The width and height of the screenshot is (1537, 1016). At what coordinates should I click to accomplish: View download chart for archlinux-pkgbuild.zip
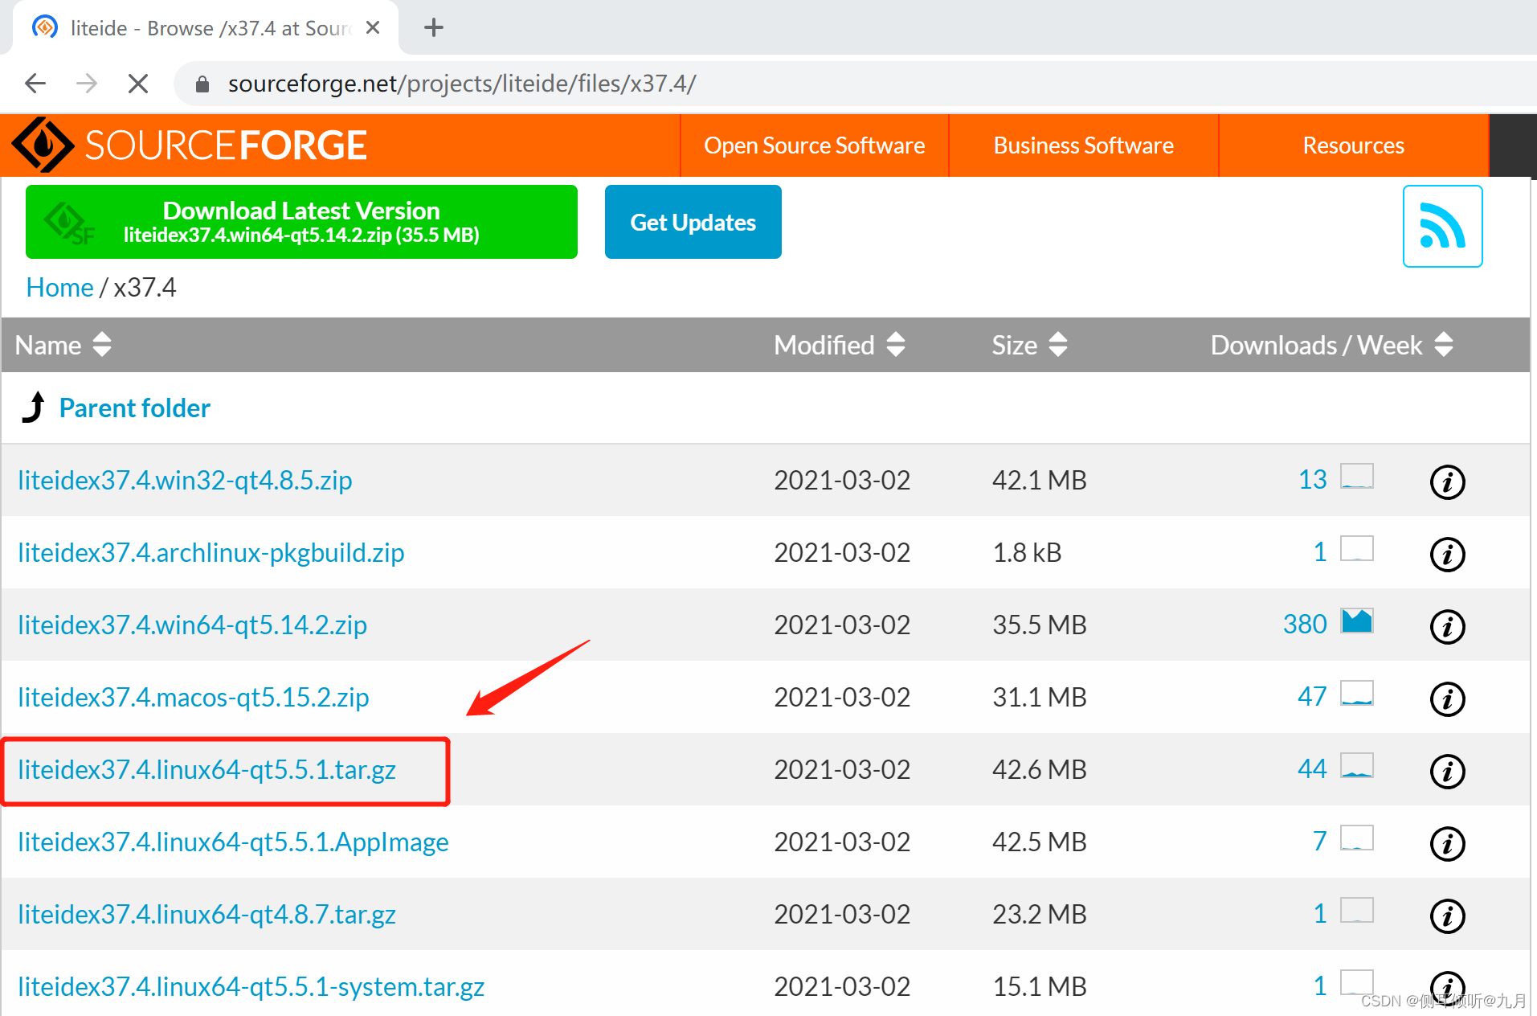coord(1357,549)
